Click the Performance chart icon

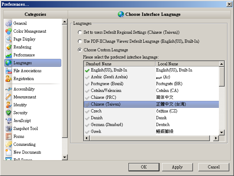[x=9, y=55]
